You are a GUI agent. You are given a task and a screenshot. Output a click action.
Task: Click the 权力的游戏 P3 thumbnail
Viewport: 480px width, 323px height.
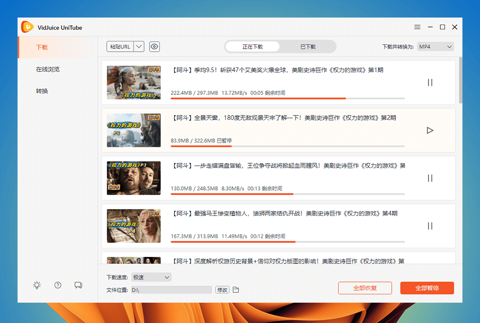[x=134, y=178]
